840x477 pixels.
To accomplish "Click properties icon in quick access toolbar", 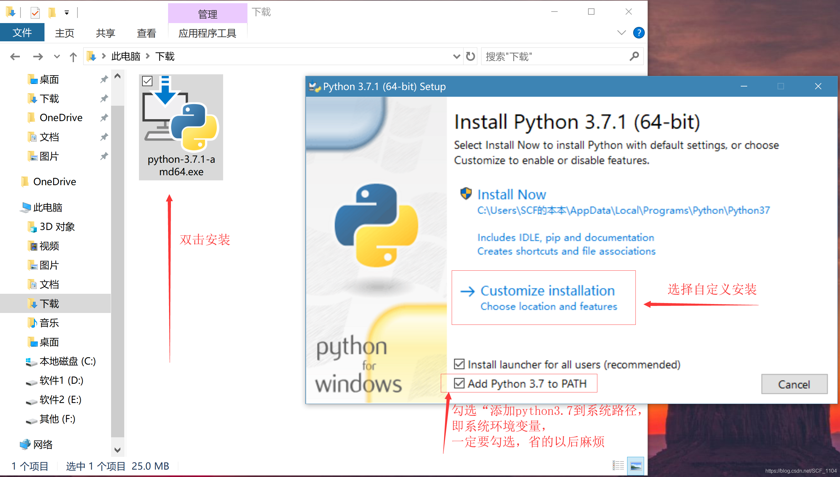I will pos(35,13).
